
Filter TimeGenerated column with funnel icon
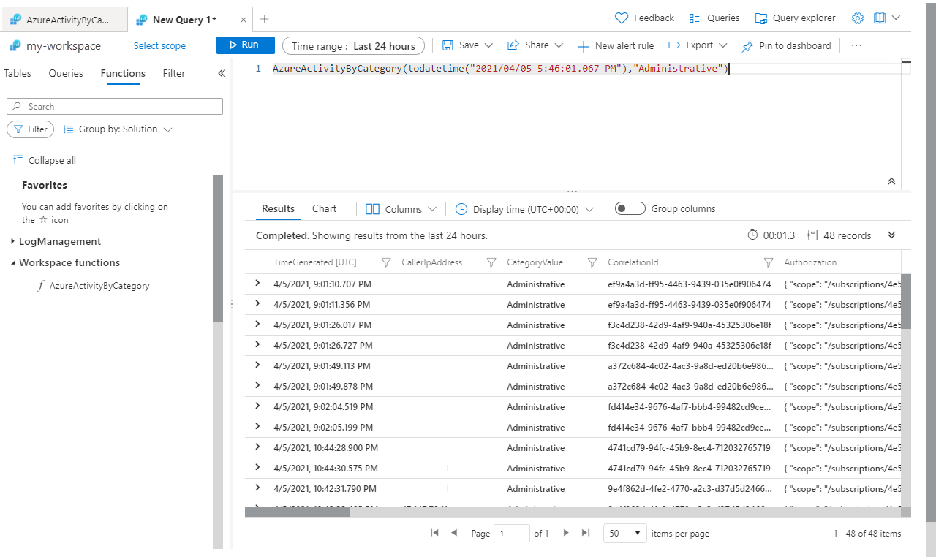pos(387,262)
